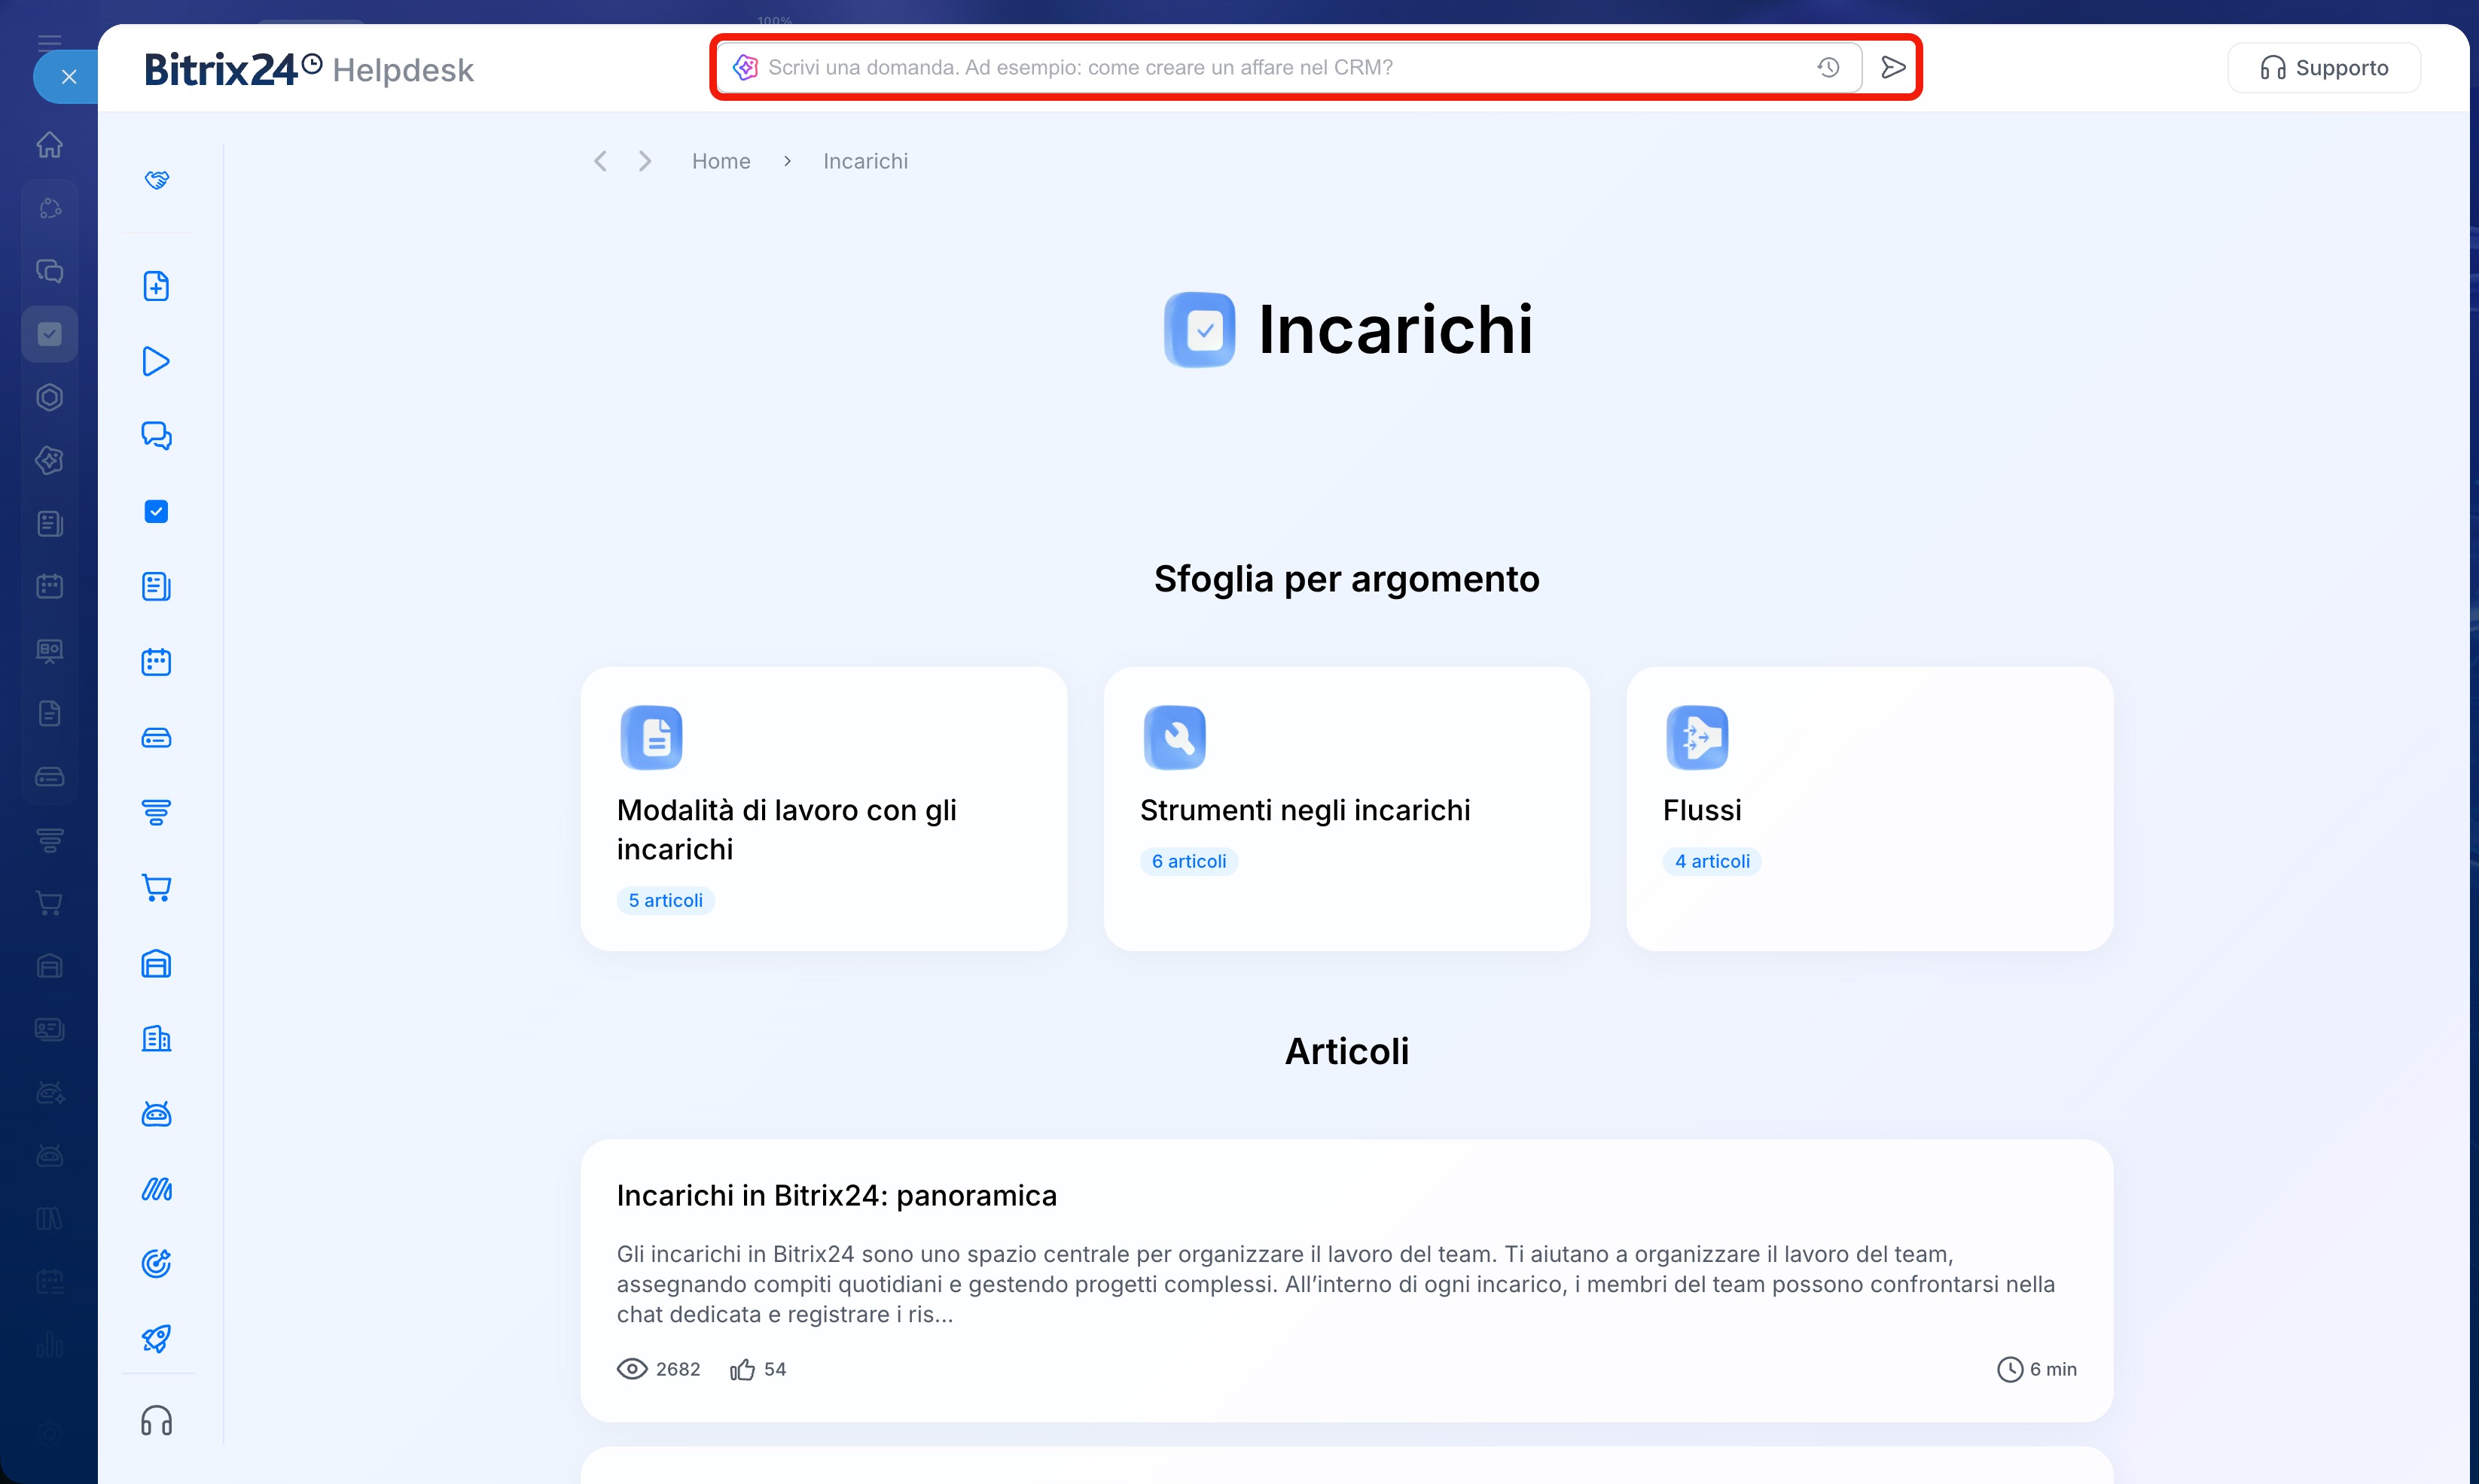The height and width of the screenshot is (1484, 2479).
Task: Click the handshake icon in helpdesk sidebar
Action: point(156,180)
